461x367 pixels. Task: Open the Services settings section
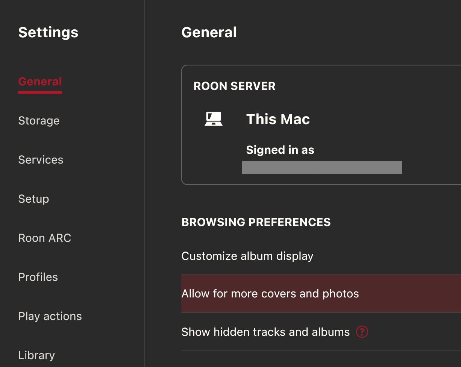[41, 160]
